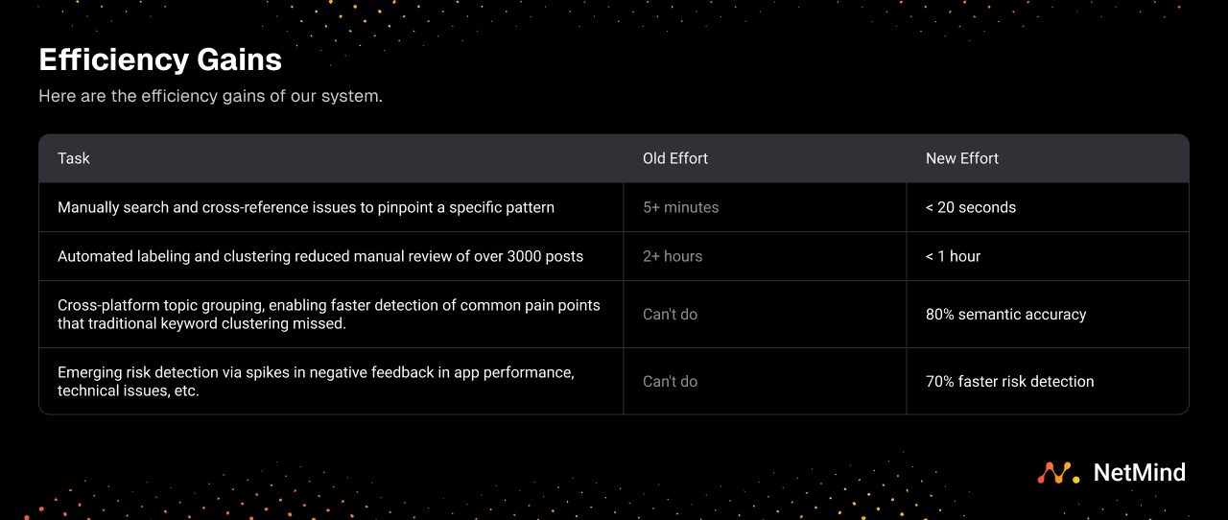Click the "80% semantic accuracy" cell
The height and width of the screenshot is (520, 1228).
tap(1005, 315)
